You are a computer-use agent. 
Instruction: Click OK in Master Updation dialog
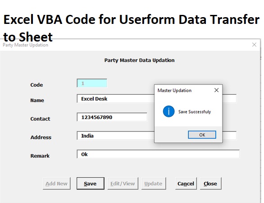[x=202, y=135]
